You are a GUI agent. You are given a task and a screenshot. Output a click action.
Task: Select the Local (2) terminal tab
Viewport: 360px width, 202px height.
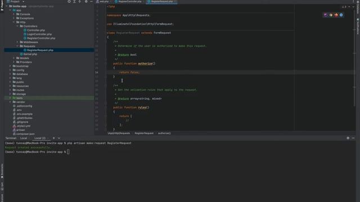click(40, 138)
